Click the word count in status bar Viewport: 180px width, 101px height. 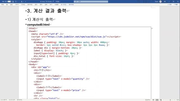click(x=12, y=100)
